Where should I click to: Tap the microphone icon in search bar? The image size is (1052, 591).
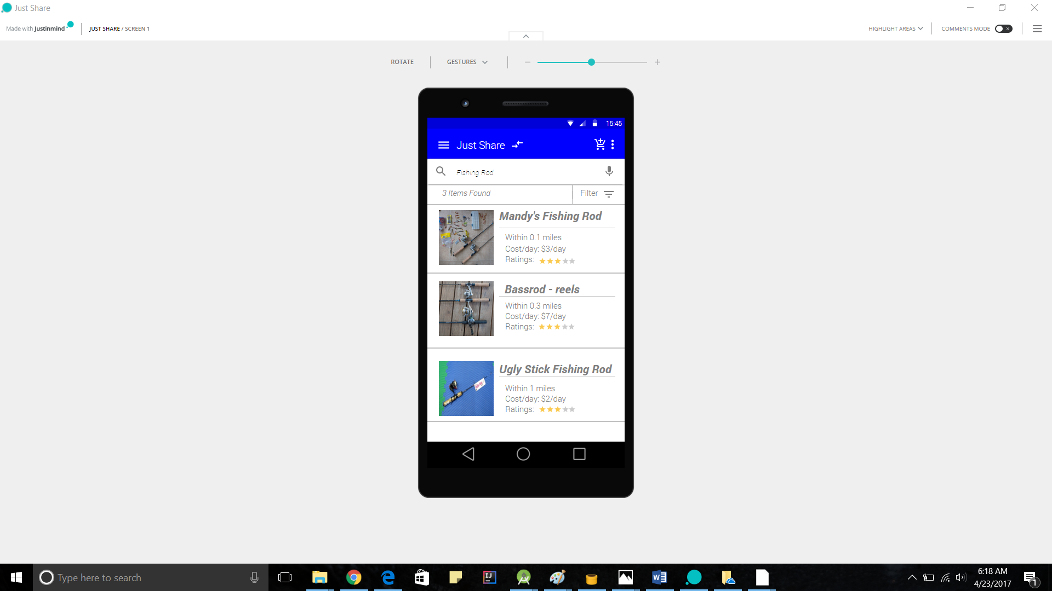point(609,171)
